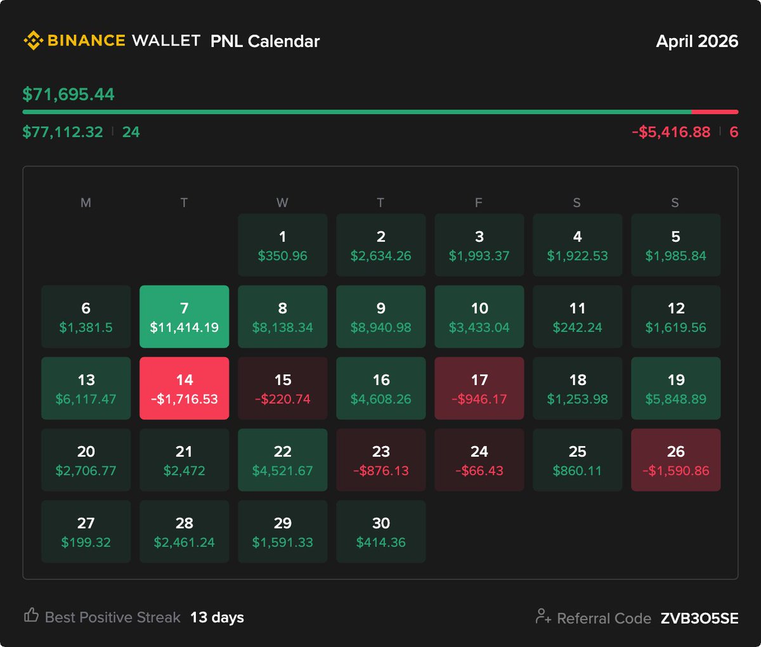This screenshot has height=647, width=761.
Task: Select day 28 with $2,461.24
Action: point(185,532)
